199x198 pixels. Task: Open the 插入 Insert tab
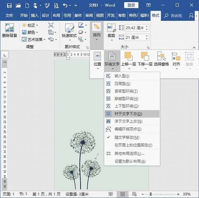click(x=35, y=15)
